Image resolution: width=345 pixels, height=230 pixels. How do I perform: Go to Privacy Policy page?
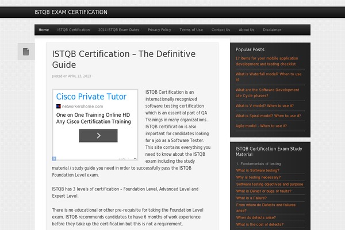click(159, 30)
